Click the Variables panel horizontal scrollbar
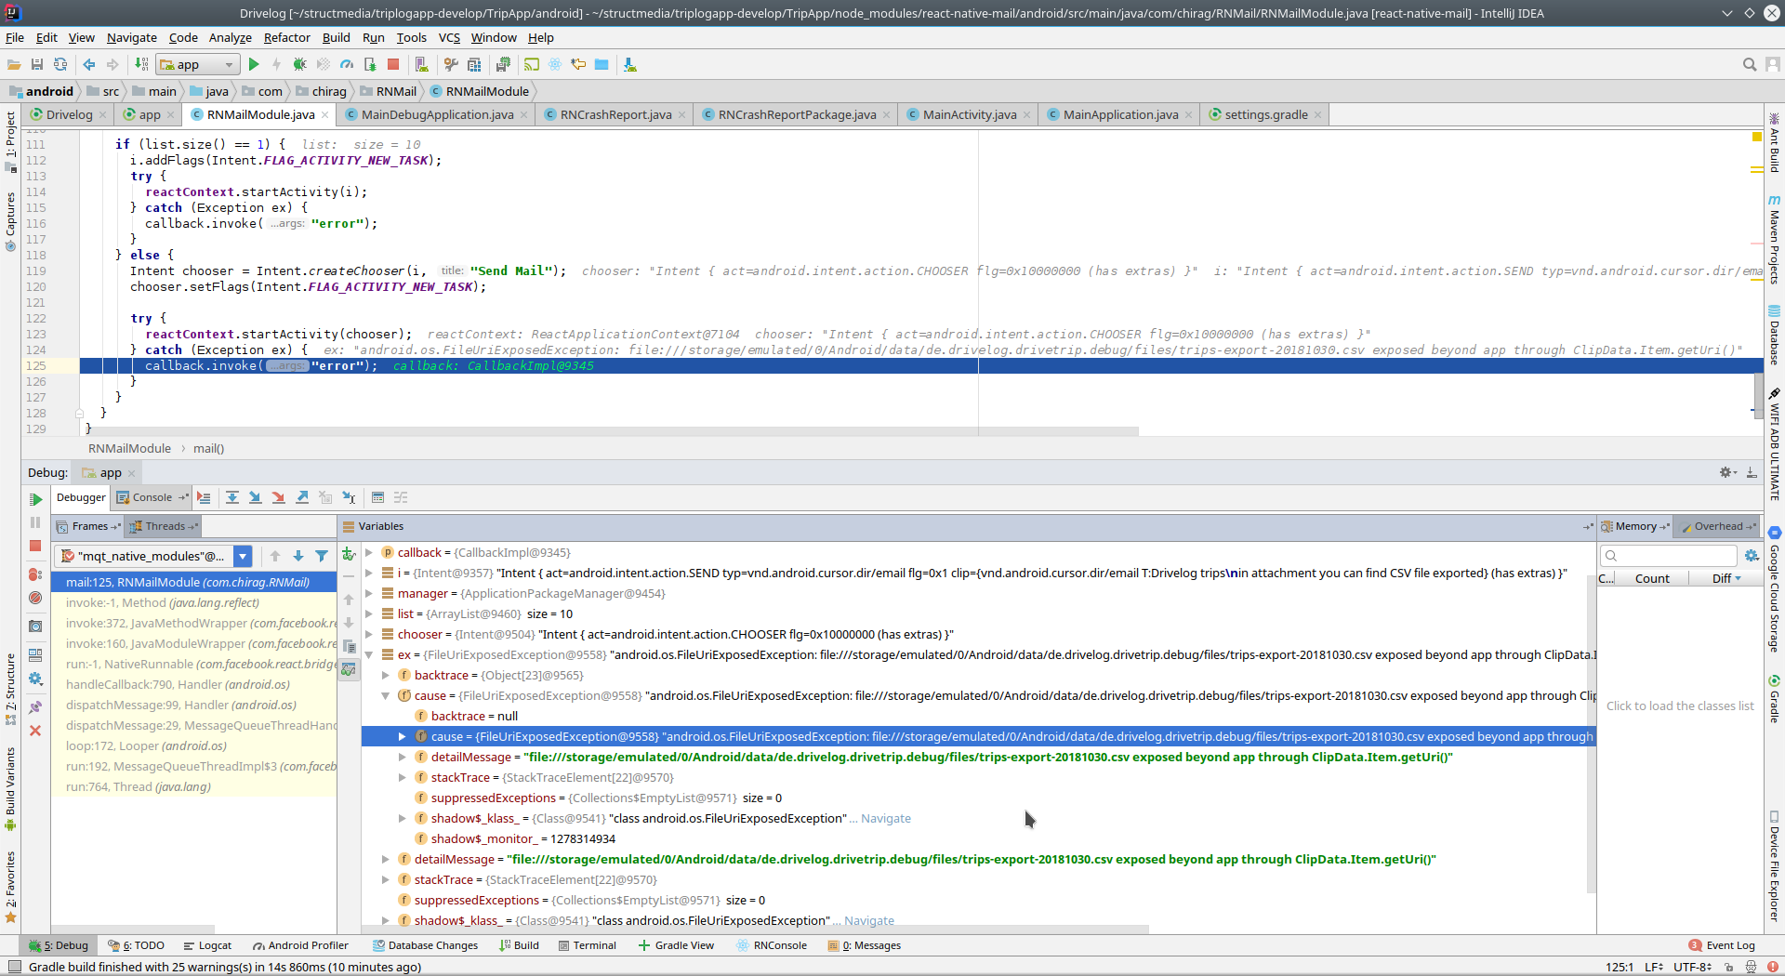Viewport: 1785px width, 976px height. point(756,930)
